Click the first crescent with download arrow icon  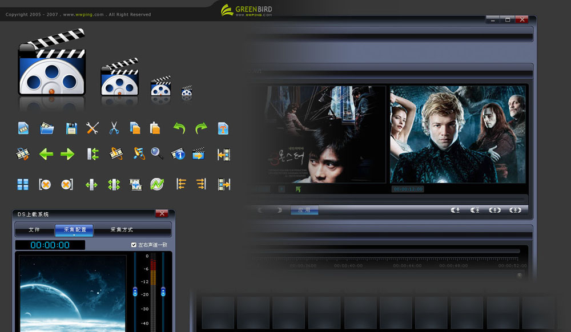pyautogui.click(x=455, y=210)
